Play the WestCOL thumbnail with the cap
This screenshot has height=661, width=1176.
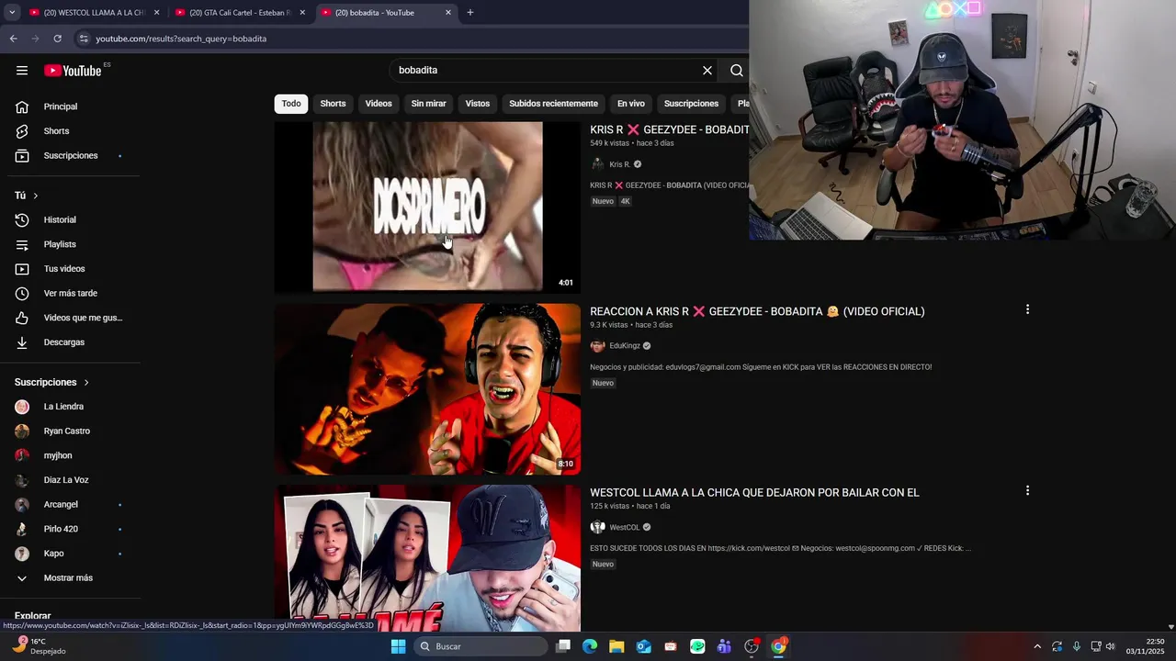[427, 558]
